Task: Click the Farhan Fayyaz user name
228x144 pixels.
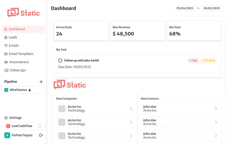Action: pyautogui.click(x=22, y=135)
